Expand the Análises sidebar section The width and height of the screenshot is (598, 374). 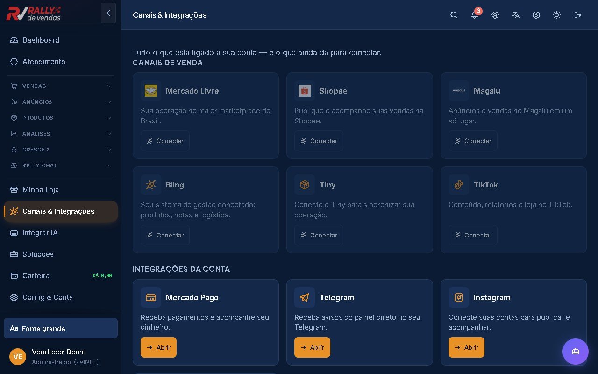pyautogui.click(x=61, y=134)
